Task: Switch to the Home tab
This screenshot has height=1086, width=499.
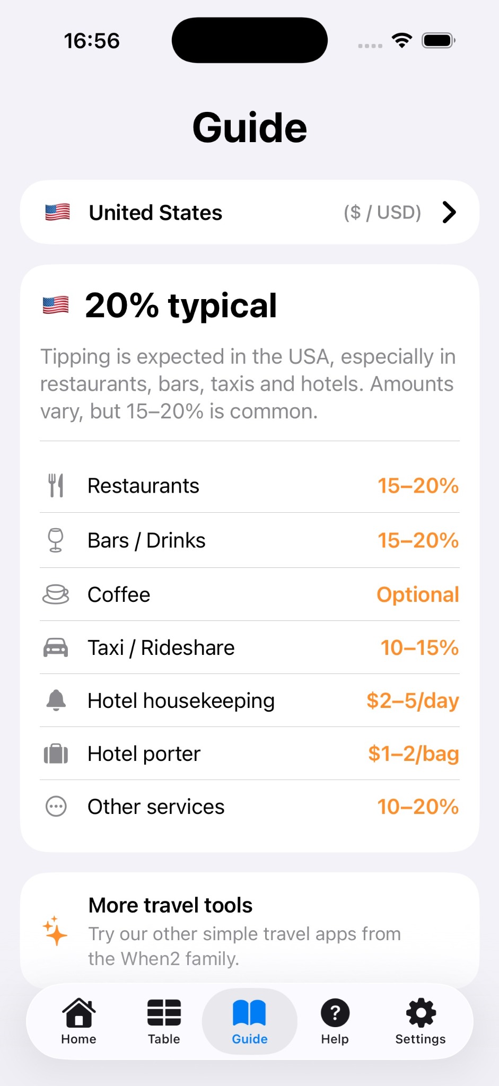Action: point(78,1021)
